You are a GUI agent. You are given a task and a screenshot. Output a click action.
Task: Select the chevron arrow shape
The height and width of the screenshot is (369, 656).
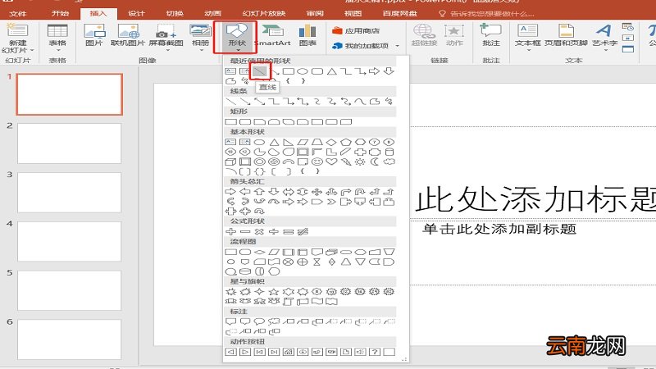tap(332, 202)
